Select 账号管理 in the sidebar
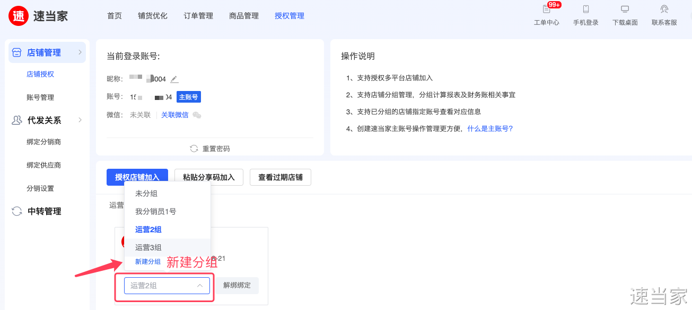The height and width of the screenshot is (310, 692). [40, 97]
